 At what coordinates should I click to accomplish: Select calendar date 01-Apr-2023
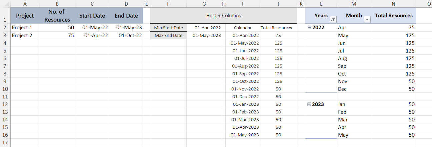click(243, 127)
